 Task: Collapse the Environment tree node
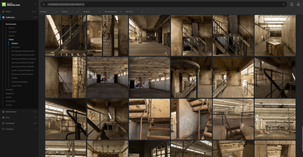coord(11,24)
